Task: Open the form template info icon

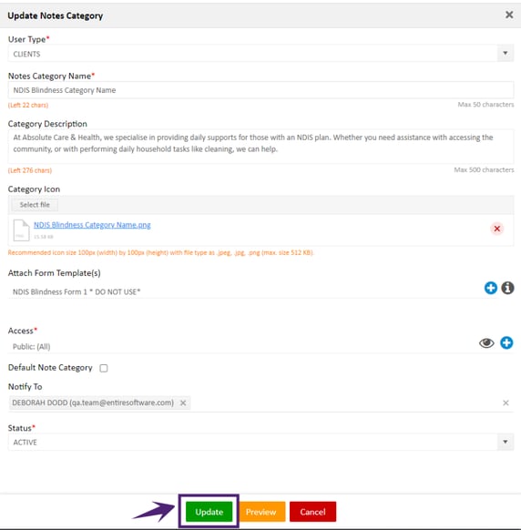Action: point(507,288)
